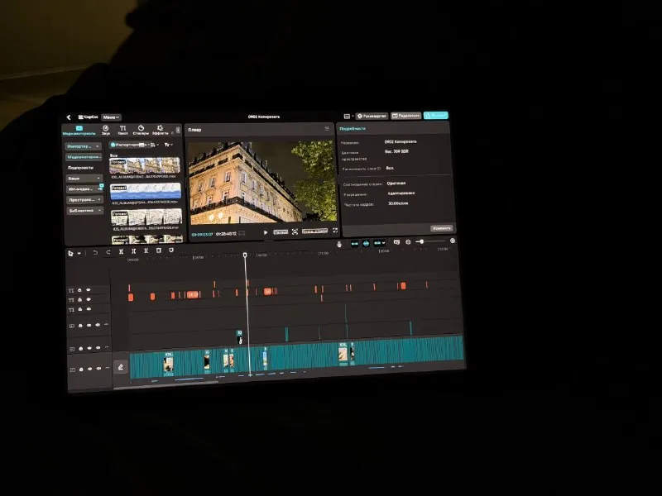This screenshot has height=496, width=662.
Task: Expand the Библиотека section in sidebar
Action: coord(84,211)
